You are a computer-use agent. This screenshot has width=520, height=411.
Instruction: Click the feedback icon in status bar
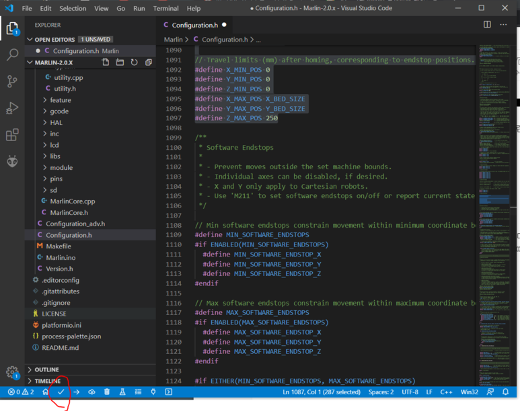pos(490,392)
